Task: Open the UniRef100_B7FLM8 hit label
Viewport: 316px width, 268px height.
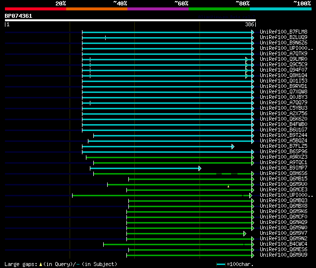Action: (283, 32)
